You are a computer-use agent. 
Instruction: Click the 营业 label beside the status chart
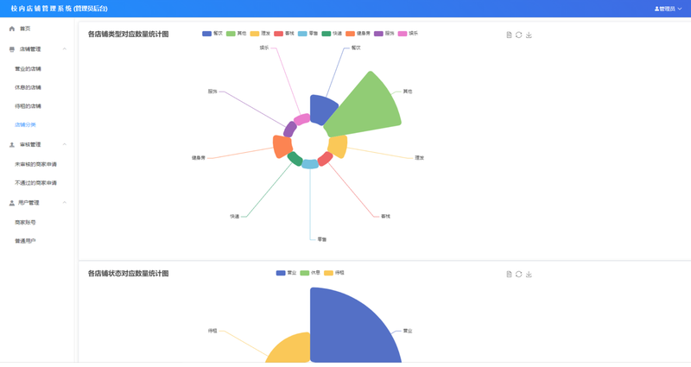(408, 331)
